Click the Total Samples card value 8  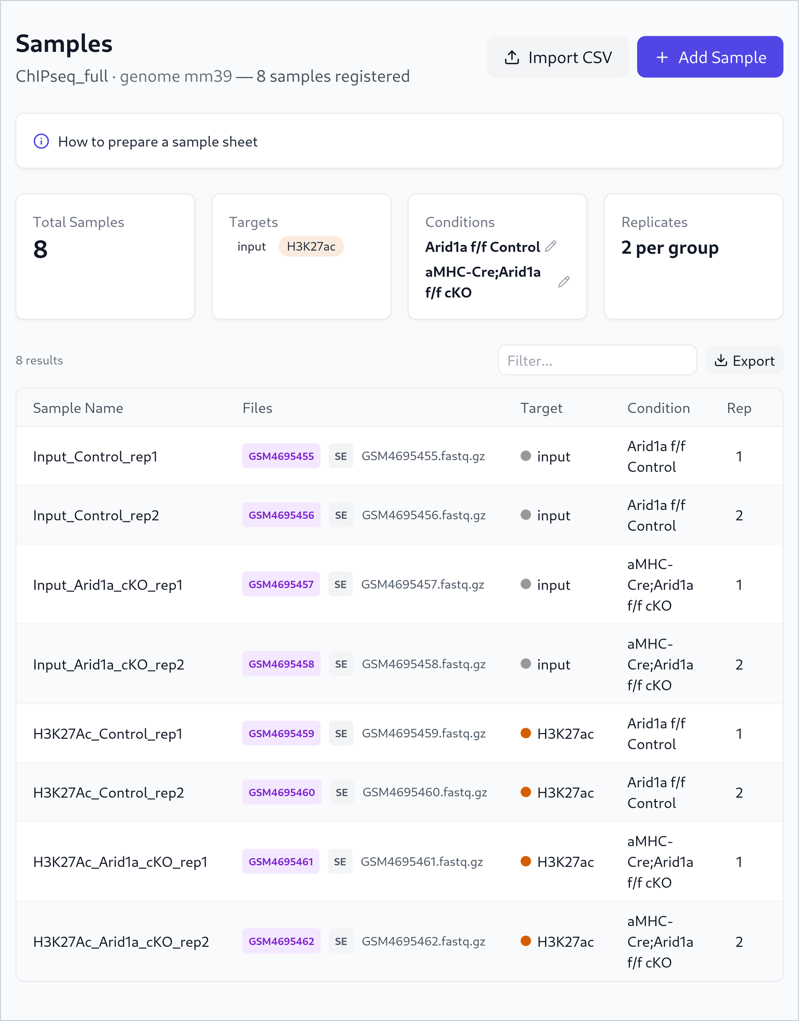coord(40,250)
